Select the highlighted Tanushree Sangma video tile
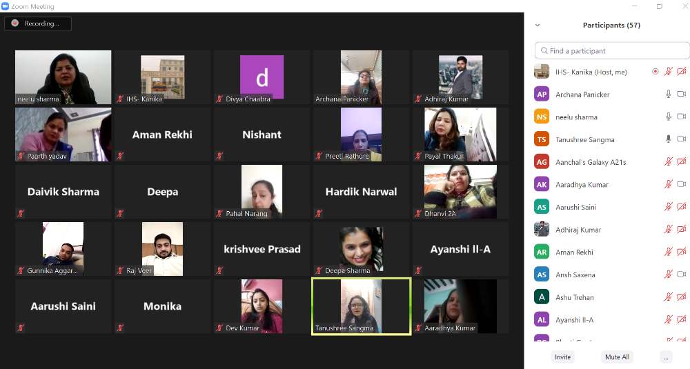The width and height of the screenshot is (690, 369). [362, 306]
